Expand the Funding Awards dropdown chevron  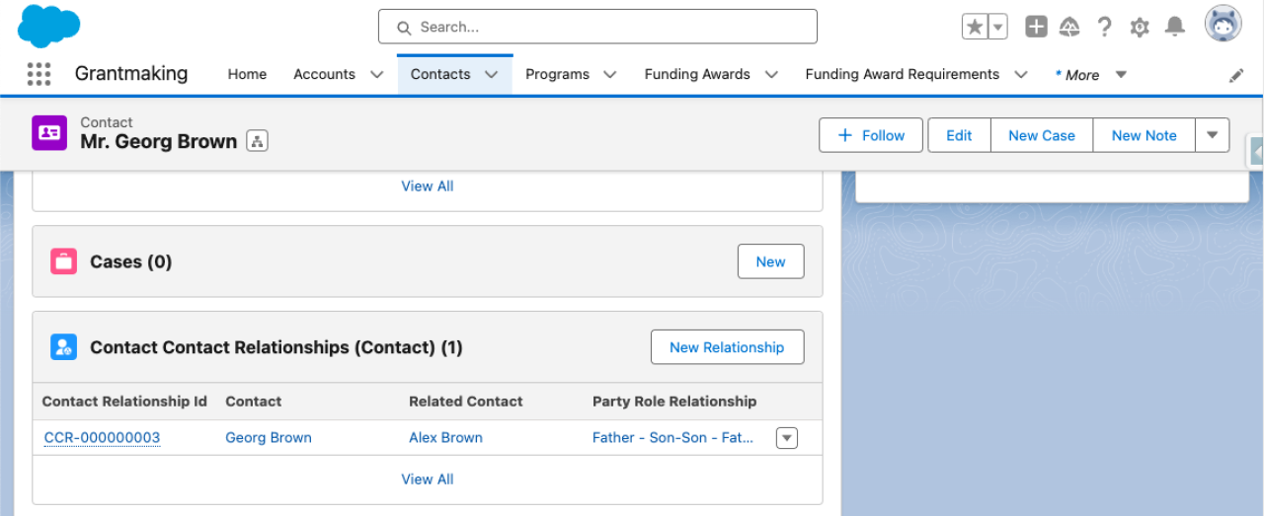coord(771,74)
